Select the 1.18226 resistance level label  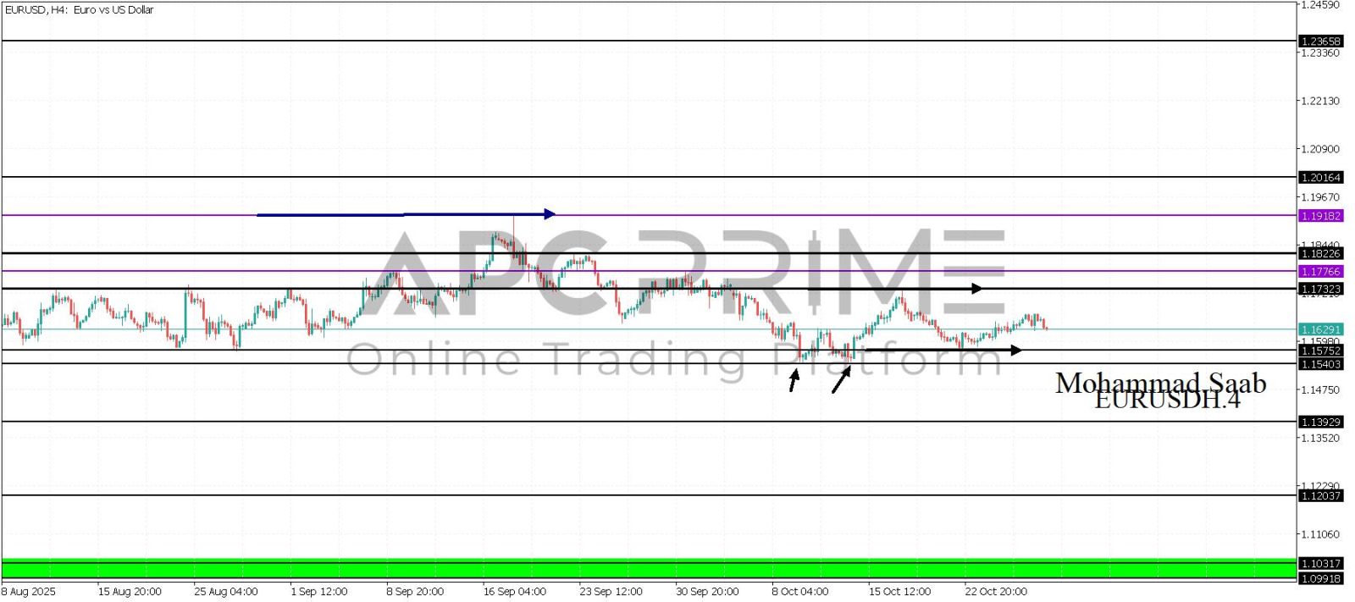(x=1320, y=253)
